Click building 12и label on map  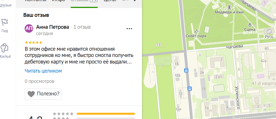click(178, 110)
